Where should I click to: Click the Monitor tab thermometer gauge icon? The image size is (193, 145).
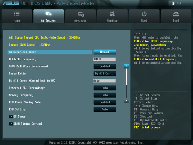click(112, 14)
